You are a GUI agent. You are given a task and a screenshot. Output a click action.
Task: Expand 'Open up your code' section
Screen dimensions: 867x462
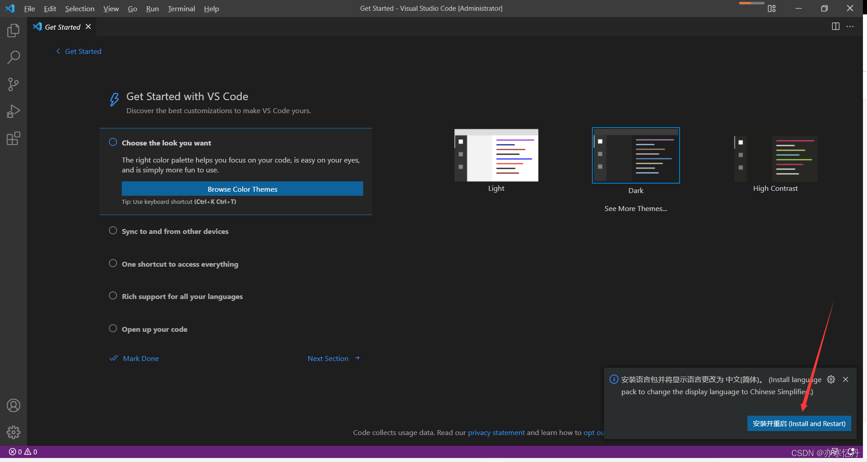tap(155, 330)
